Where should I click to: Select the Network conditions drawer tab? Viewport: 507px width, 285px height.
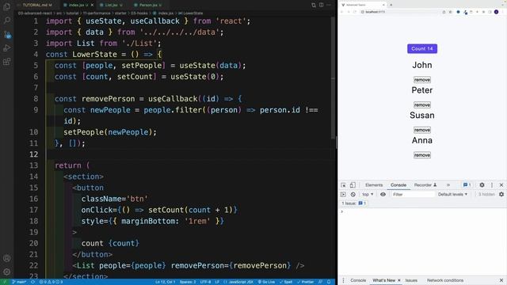[x=445, y=280]
